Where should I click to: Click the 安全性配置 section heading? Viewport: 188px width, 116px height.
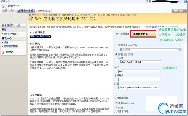(36, 95)
